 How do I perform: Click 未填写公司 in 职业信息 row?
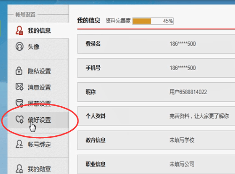click(182, 164)
